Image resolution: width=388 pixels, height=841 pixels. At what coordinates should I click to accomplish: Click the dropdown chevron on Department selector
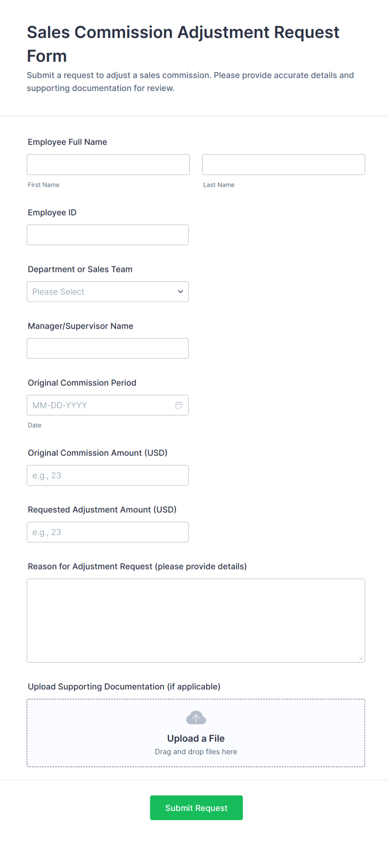tap(180, 291)
